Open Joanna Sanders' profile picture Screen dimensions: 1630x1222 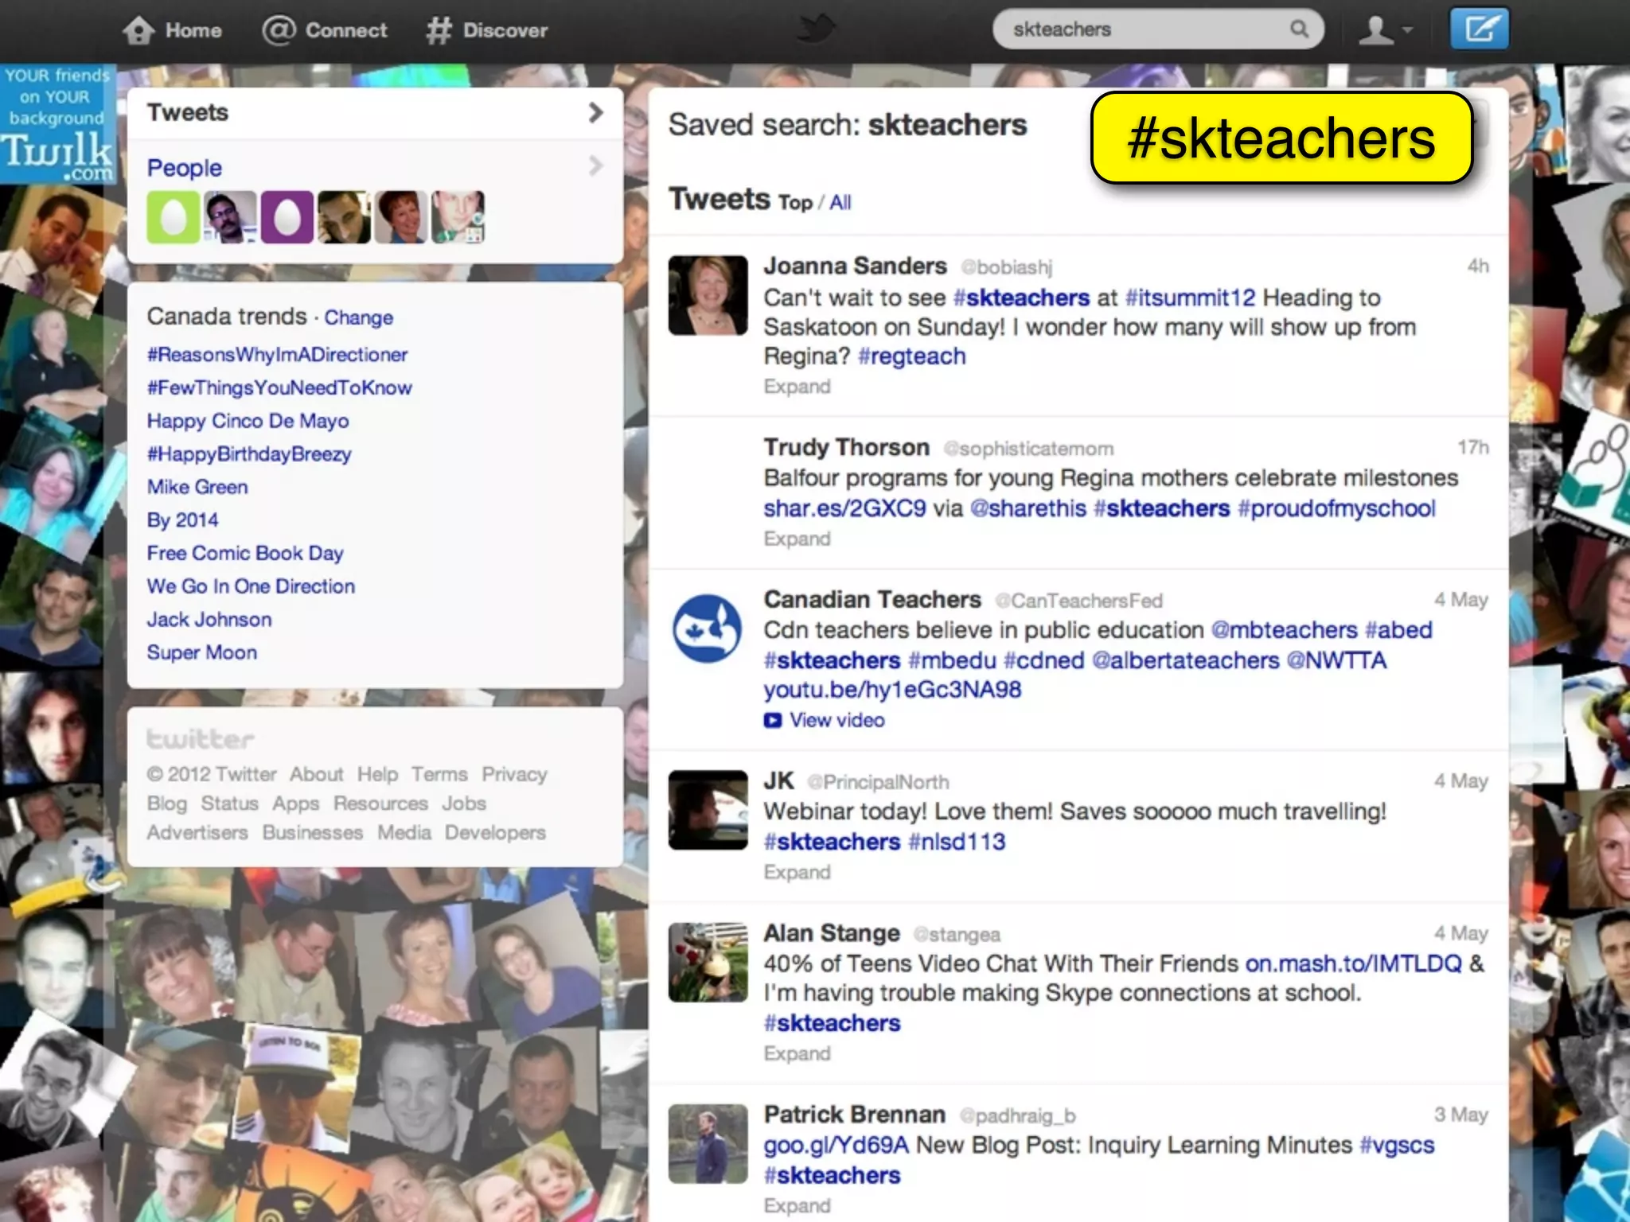click(708, 295)
